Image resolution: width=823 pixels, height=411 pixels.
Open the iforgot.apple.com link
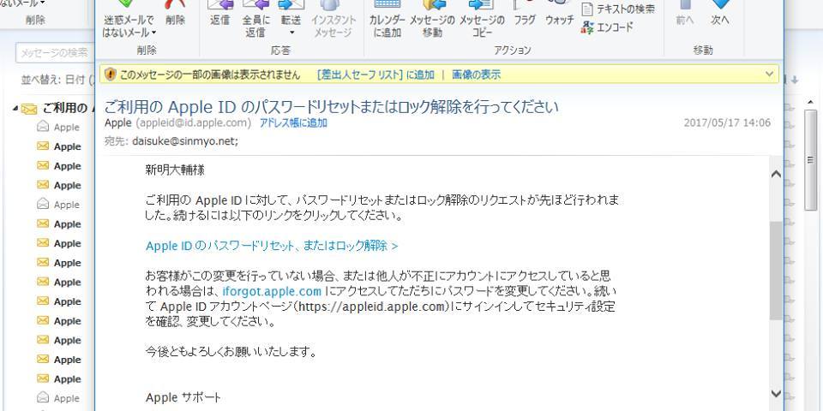pos(272,291)
